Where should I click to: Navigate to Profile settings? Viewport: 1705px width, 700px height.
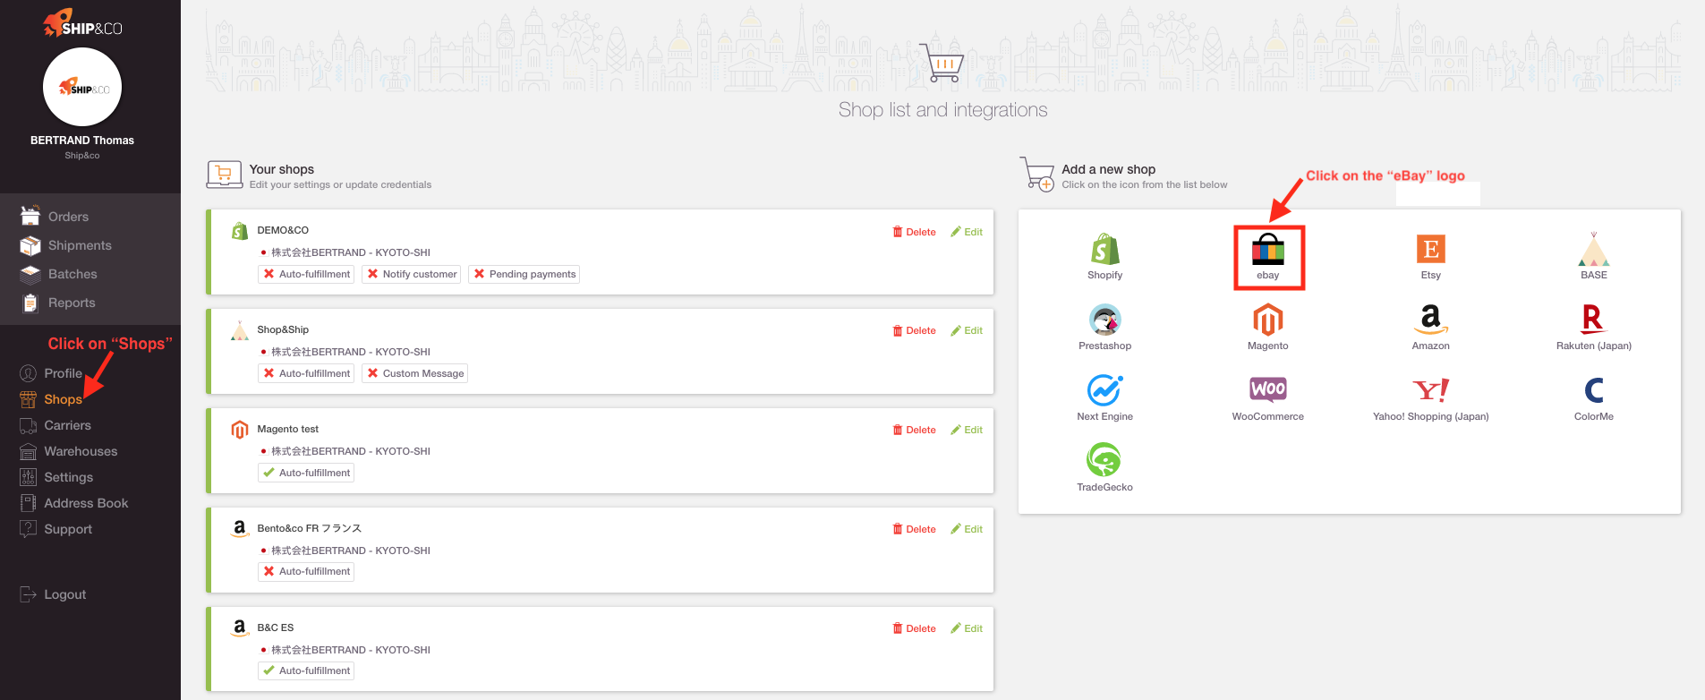63,373
